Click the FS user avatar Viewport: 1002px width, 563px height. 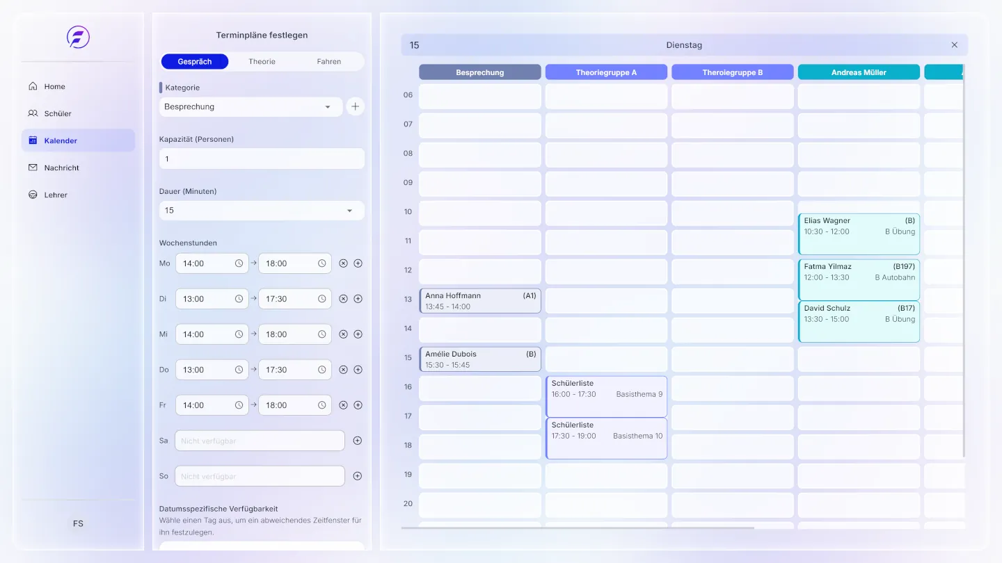point(78,523)
